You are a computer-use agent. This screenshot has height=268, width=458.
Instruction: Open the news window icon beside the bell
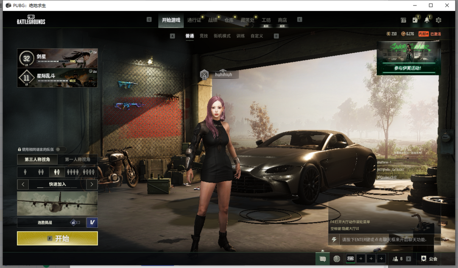[x=415, y=20]
